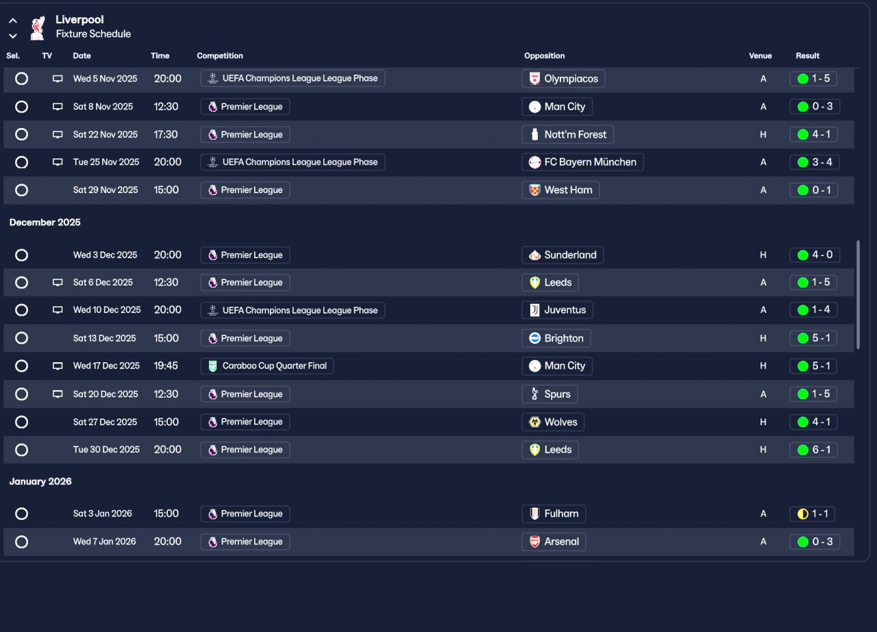Click the Carabao Cup competition icon

pos(213,366)
